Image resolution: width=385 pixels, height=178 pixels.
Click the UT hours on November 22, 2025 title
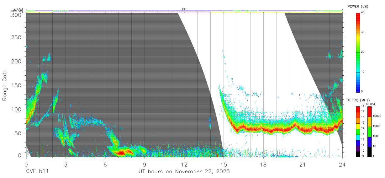(184, 172)
